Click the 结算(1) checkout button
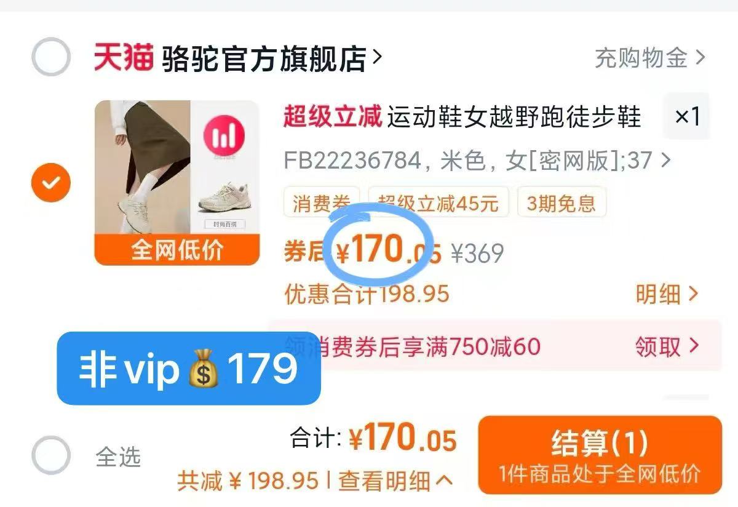 coord(600,455)
